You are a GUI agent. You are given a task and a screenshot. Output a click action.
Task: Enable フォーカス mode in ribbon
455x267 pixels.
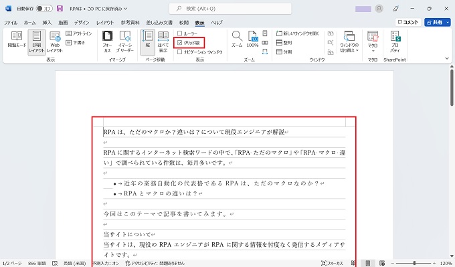[107, 42]
